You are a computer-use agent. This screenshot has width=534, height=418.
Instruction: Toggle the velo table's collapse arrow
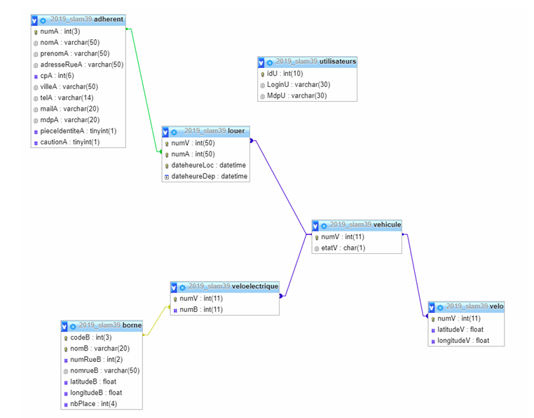[x=432, y=307]
